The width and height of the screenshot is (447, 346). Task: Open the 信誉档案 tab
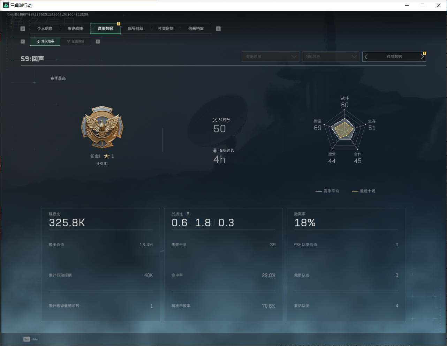click(196, 29)
